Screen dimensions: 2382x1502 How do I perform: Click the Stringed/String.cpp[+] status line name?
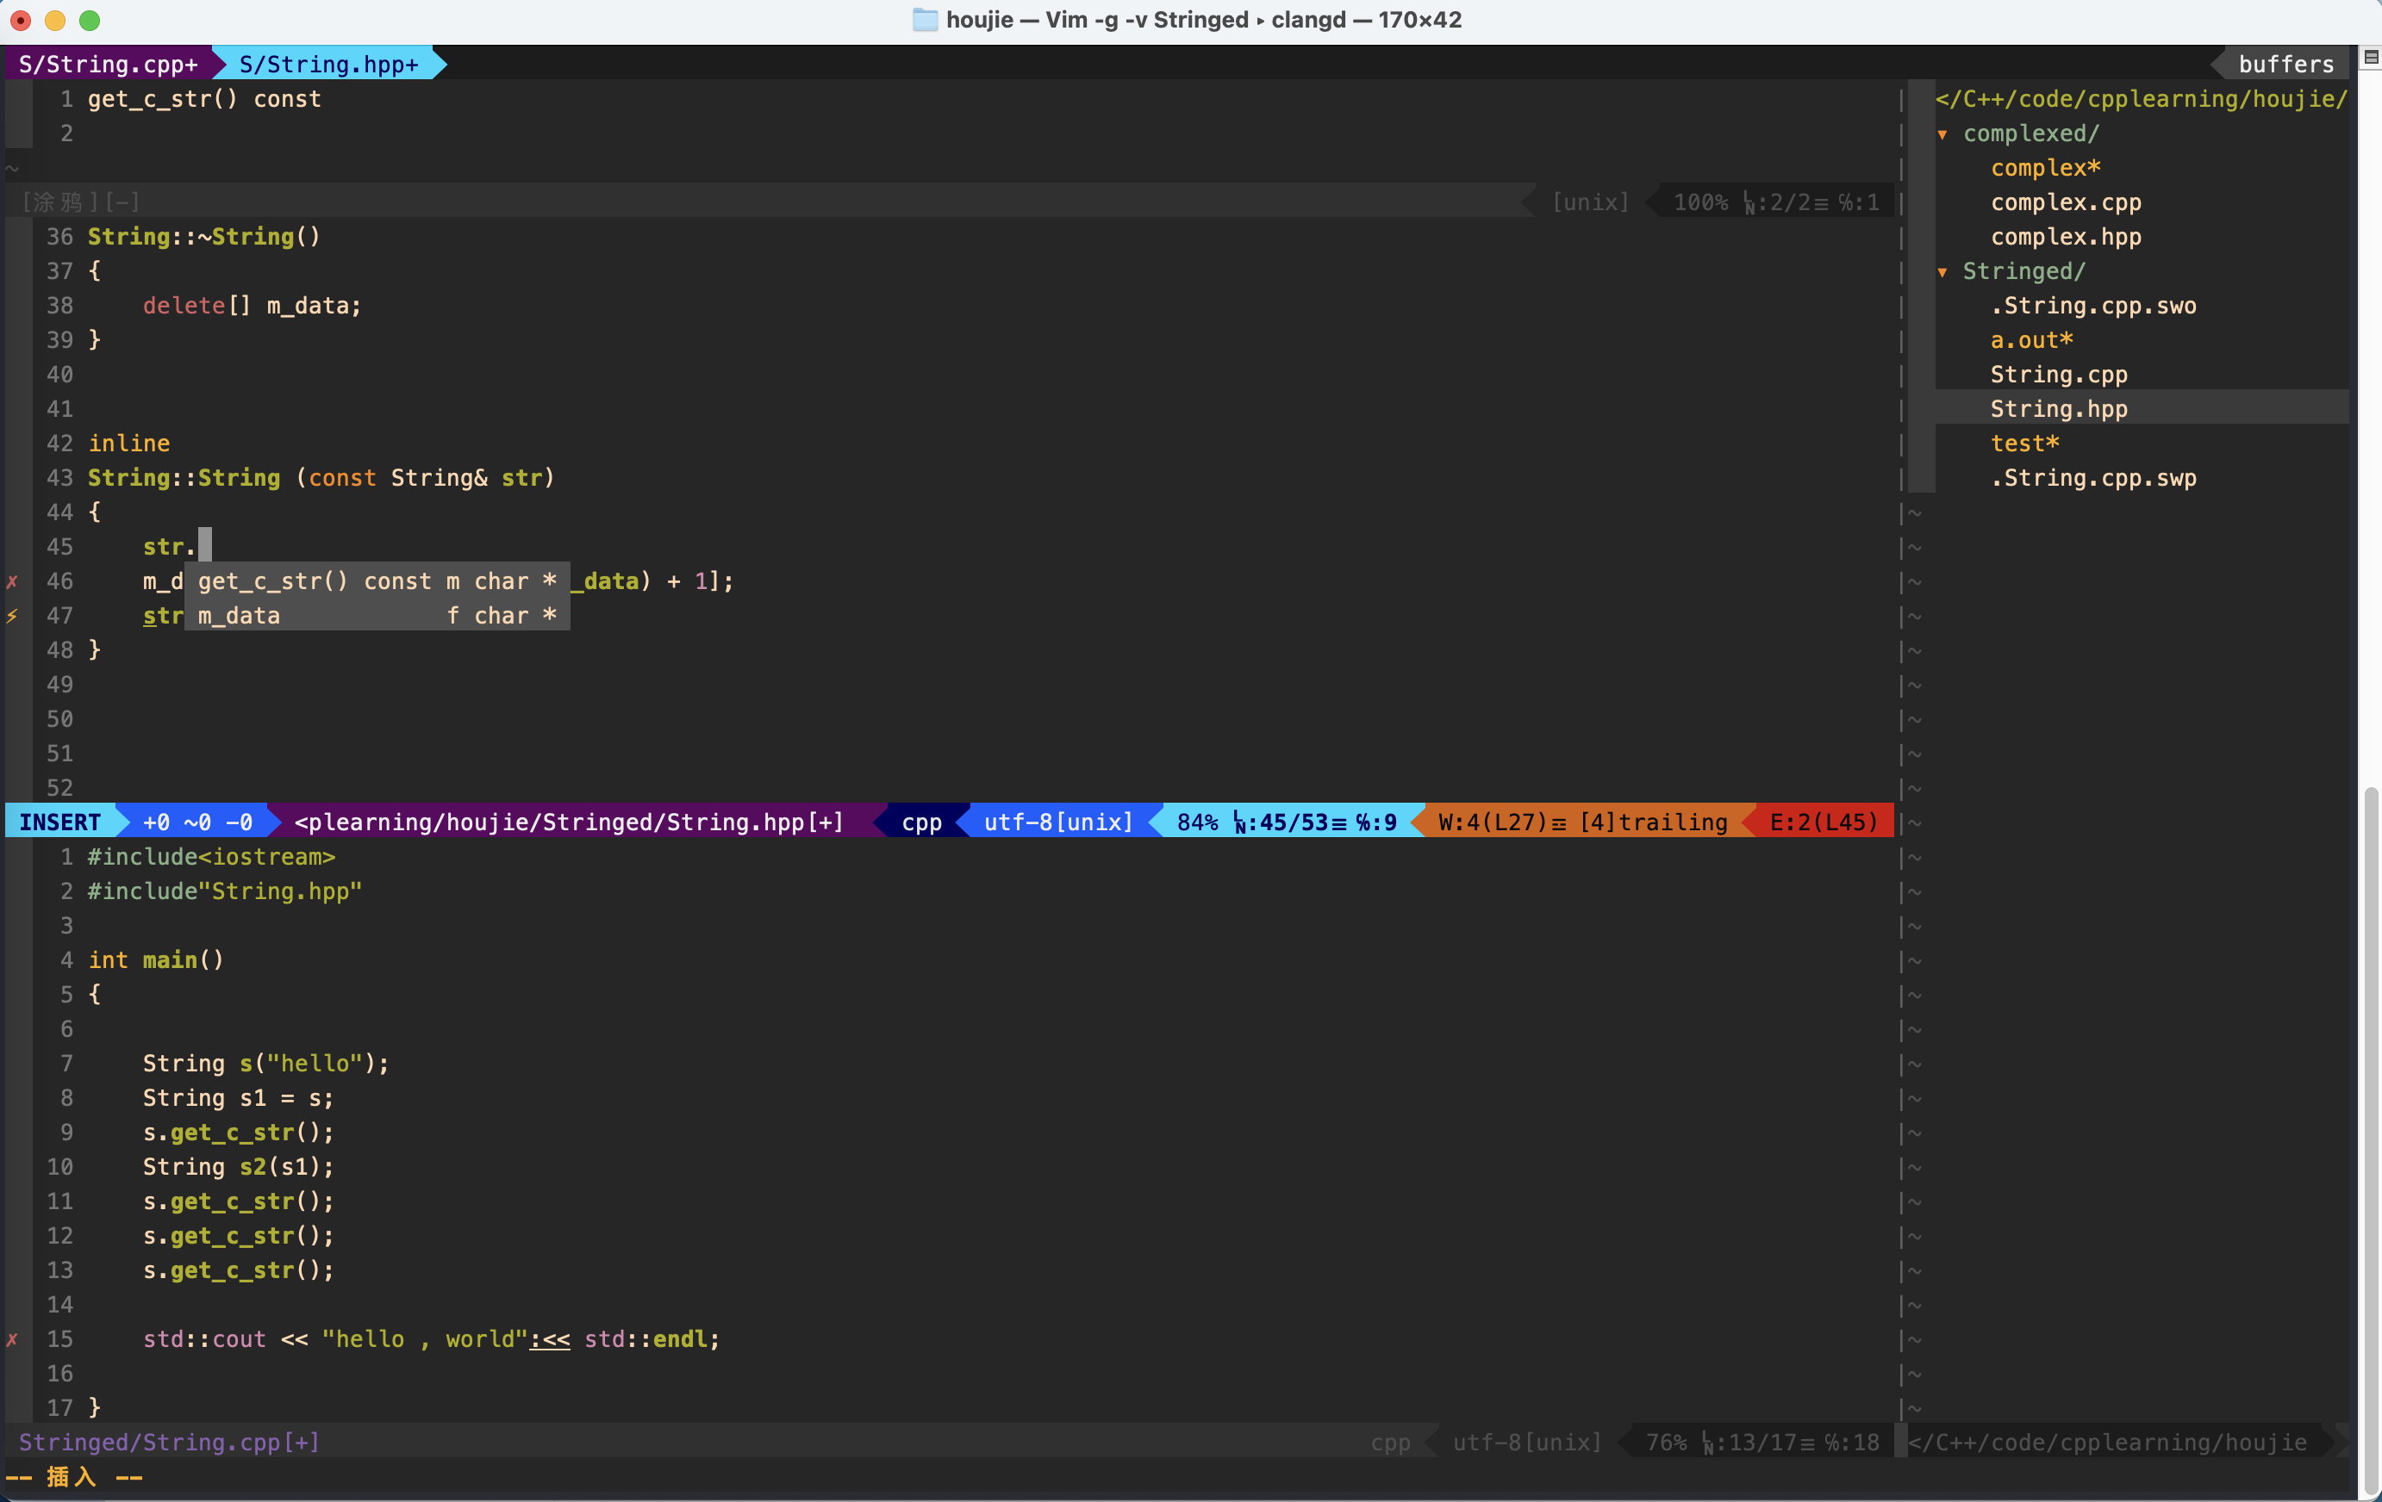(169, 1443)
